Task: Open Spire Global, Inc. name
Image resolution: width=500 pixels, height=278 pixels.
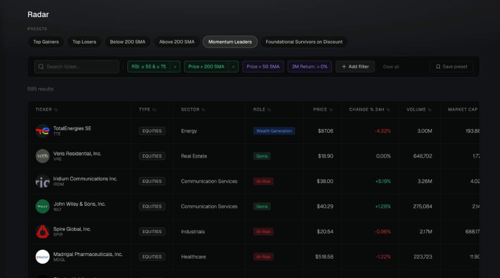Action: [72, 229]
